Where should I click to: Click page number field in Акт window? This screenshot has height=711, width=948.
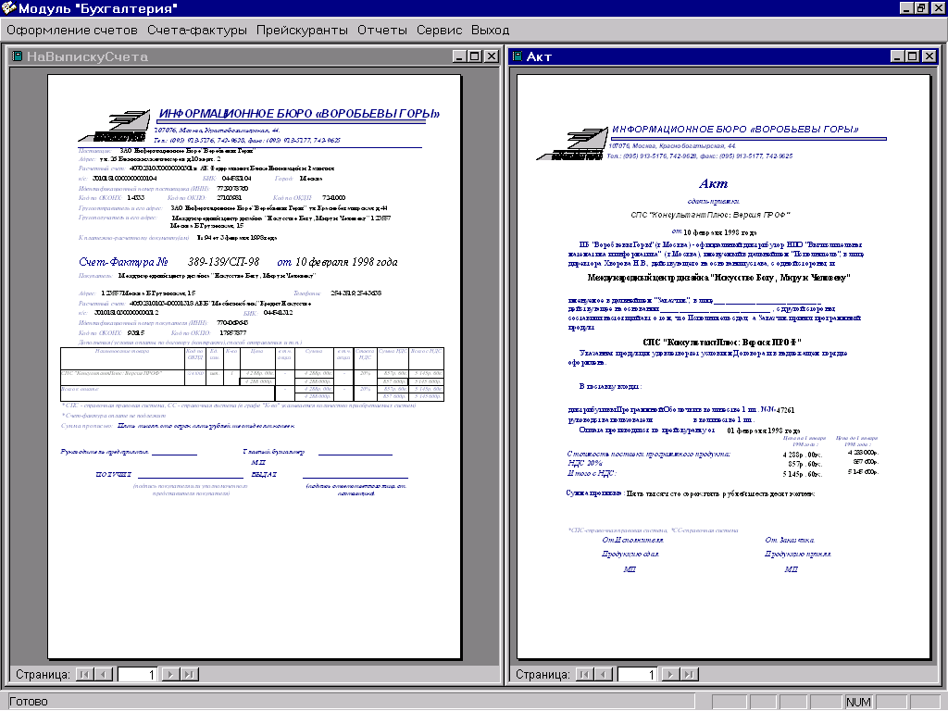[637, 675]
